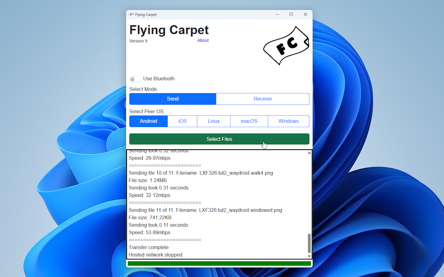Switch to Send mode
Viewport: 444px width, 277px height.
click(x=172, y=99)
